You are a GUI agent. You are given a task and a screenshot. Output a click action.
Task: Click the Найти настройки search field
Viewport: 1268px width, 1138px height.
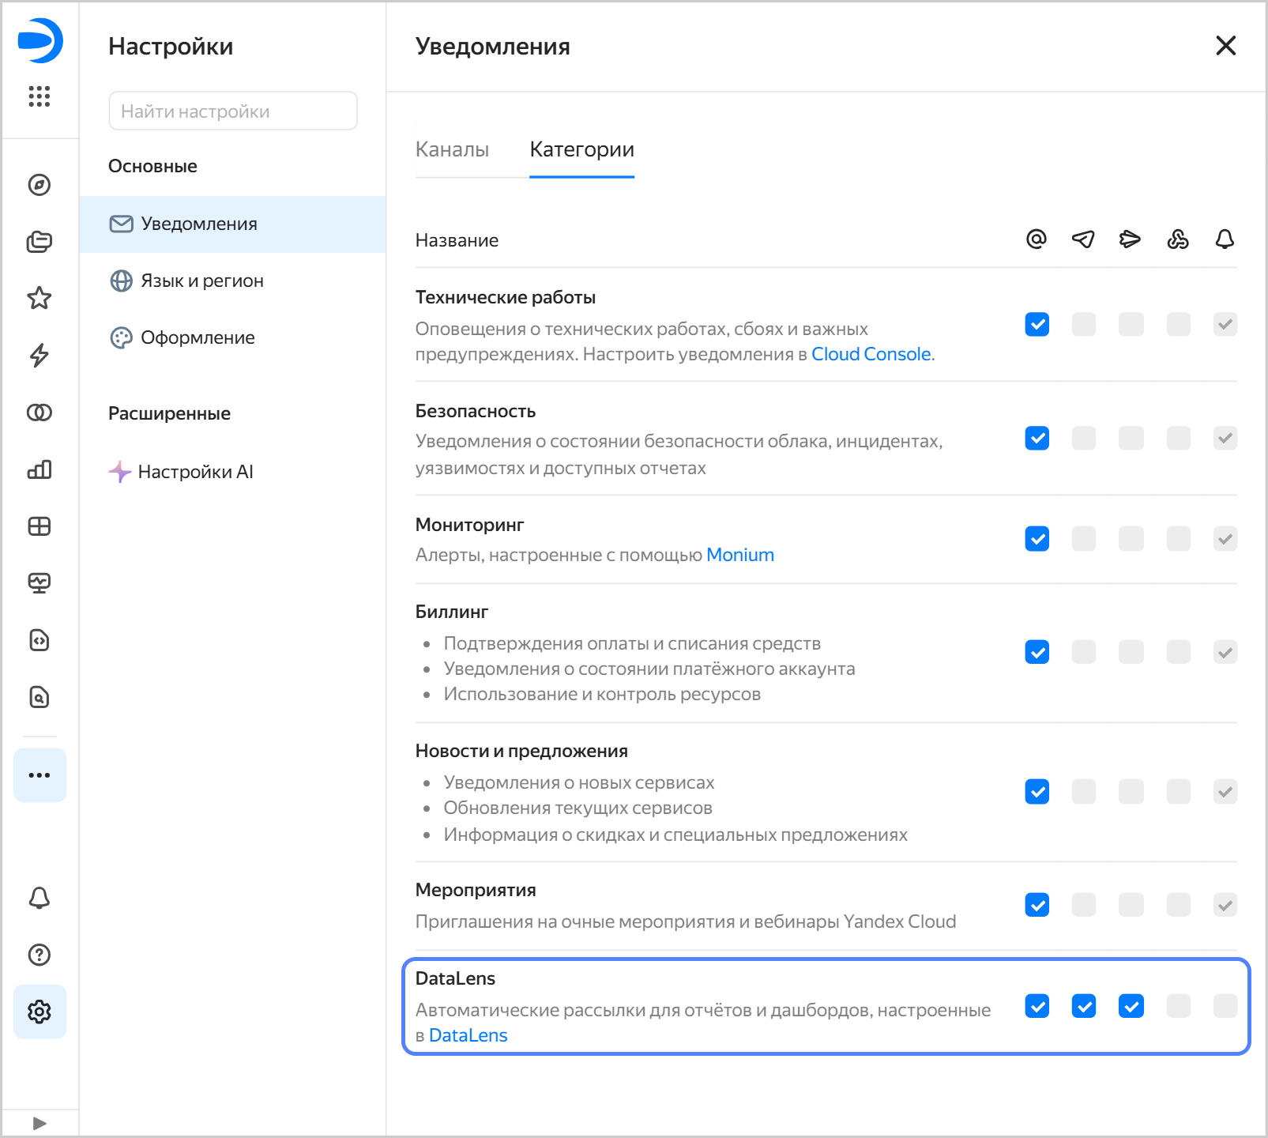click(x=233, y=111)
